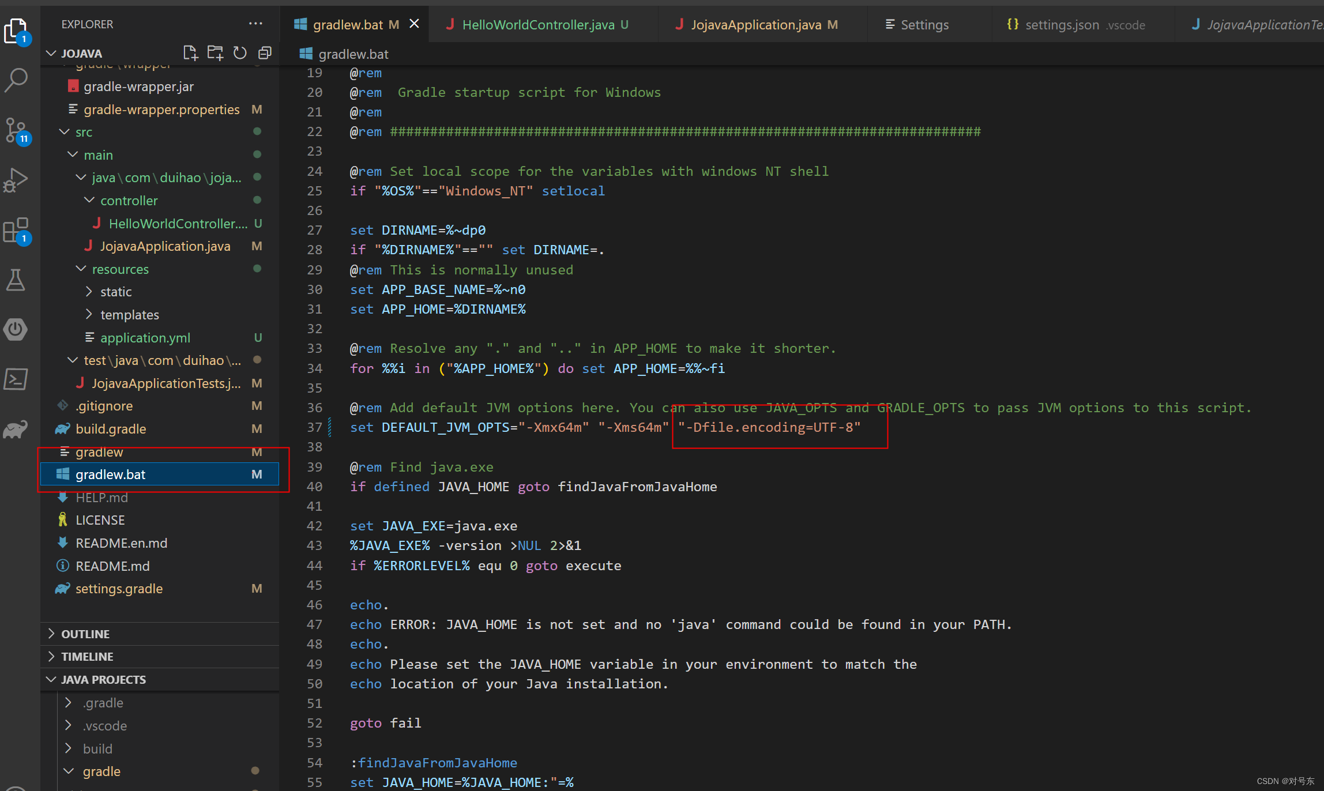Open the Gradle elephant view
Screen dimensions: 1324x791
16,429
